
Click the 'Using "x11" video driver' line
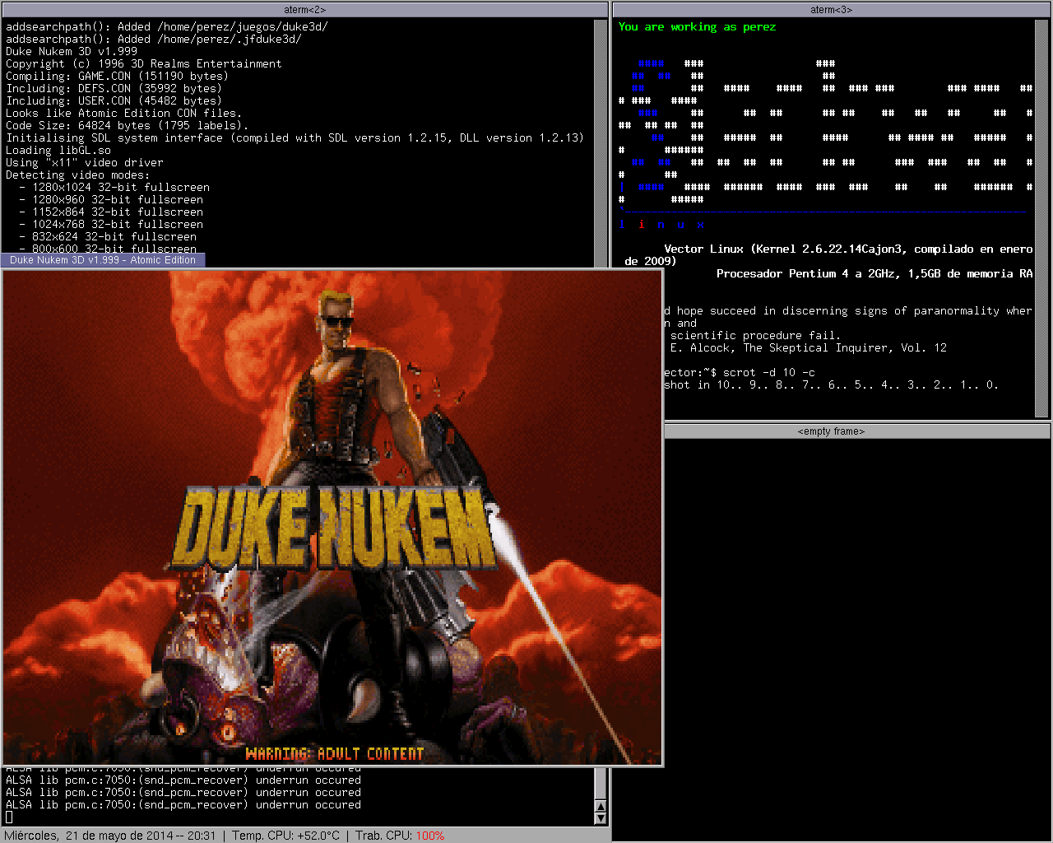tap(85, 162)
